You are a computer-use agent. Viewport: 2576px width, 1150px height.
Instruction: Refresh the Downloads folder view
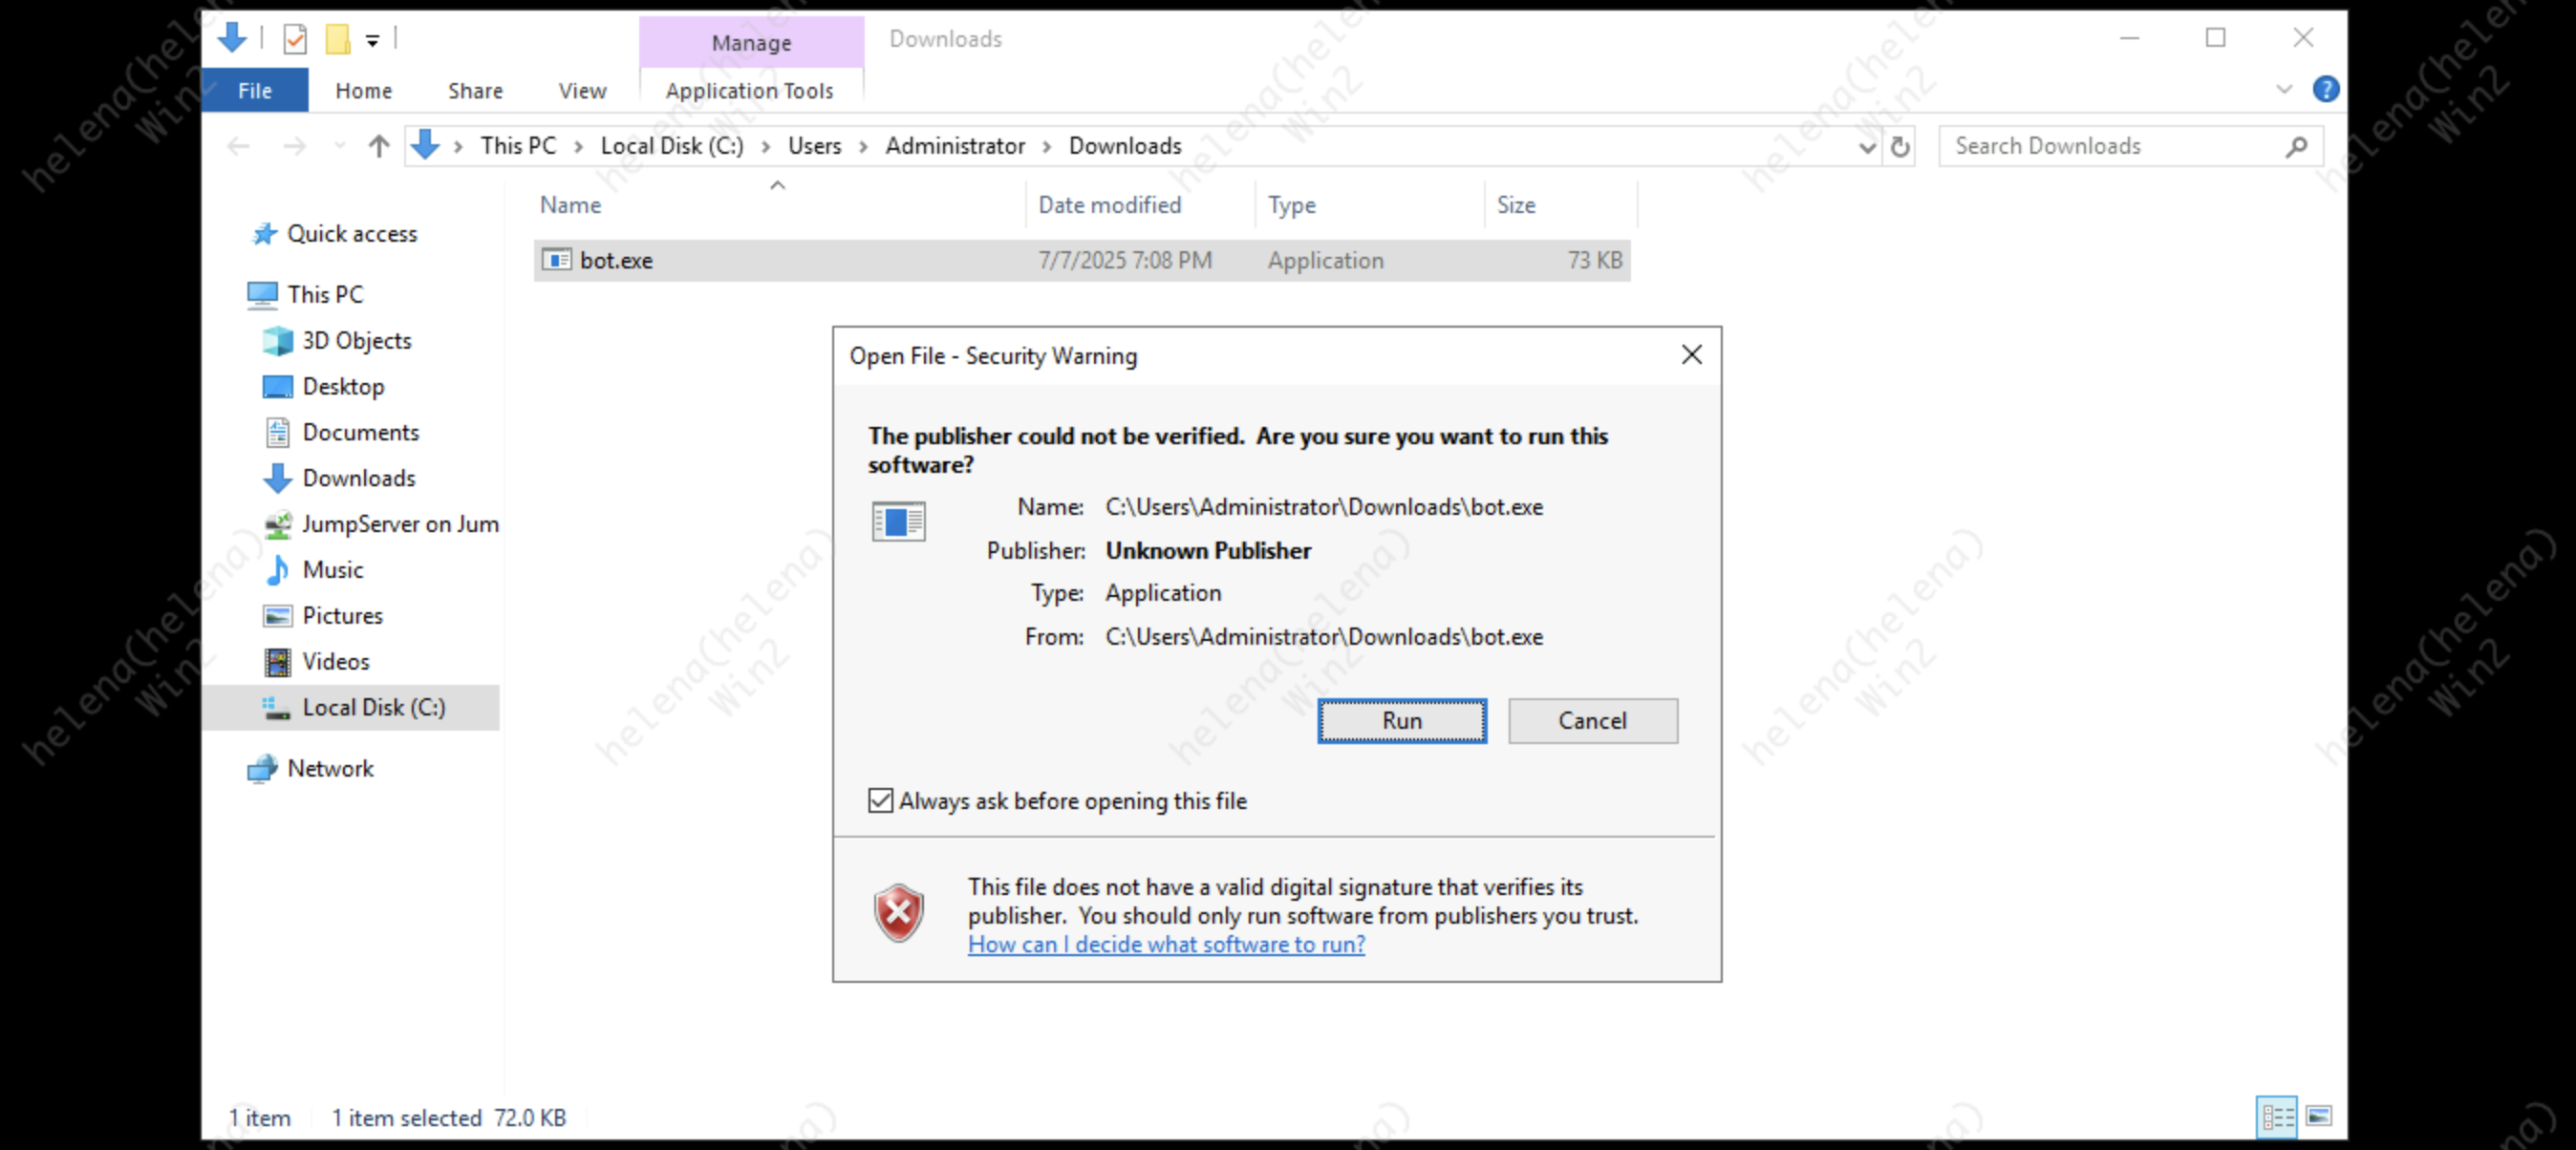1900,147
